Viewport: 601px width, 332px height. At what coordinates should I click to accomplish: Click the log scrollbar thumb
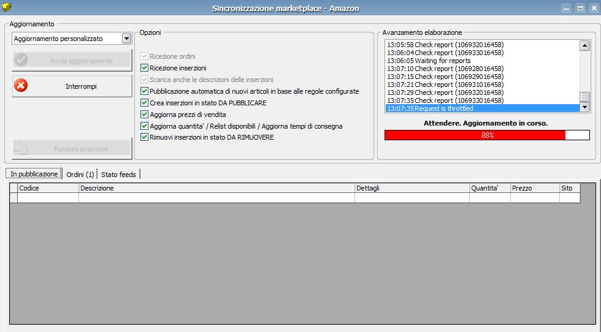(584, 97)
